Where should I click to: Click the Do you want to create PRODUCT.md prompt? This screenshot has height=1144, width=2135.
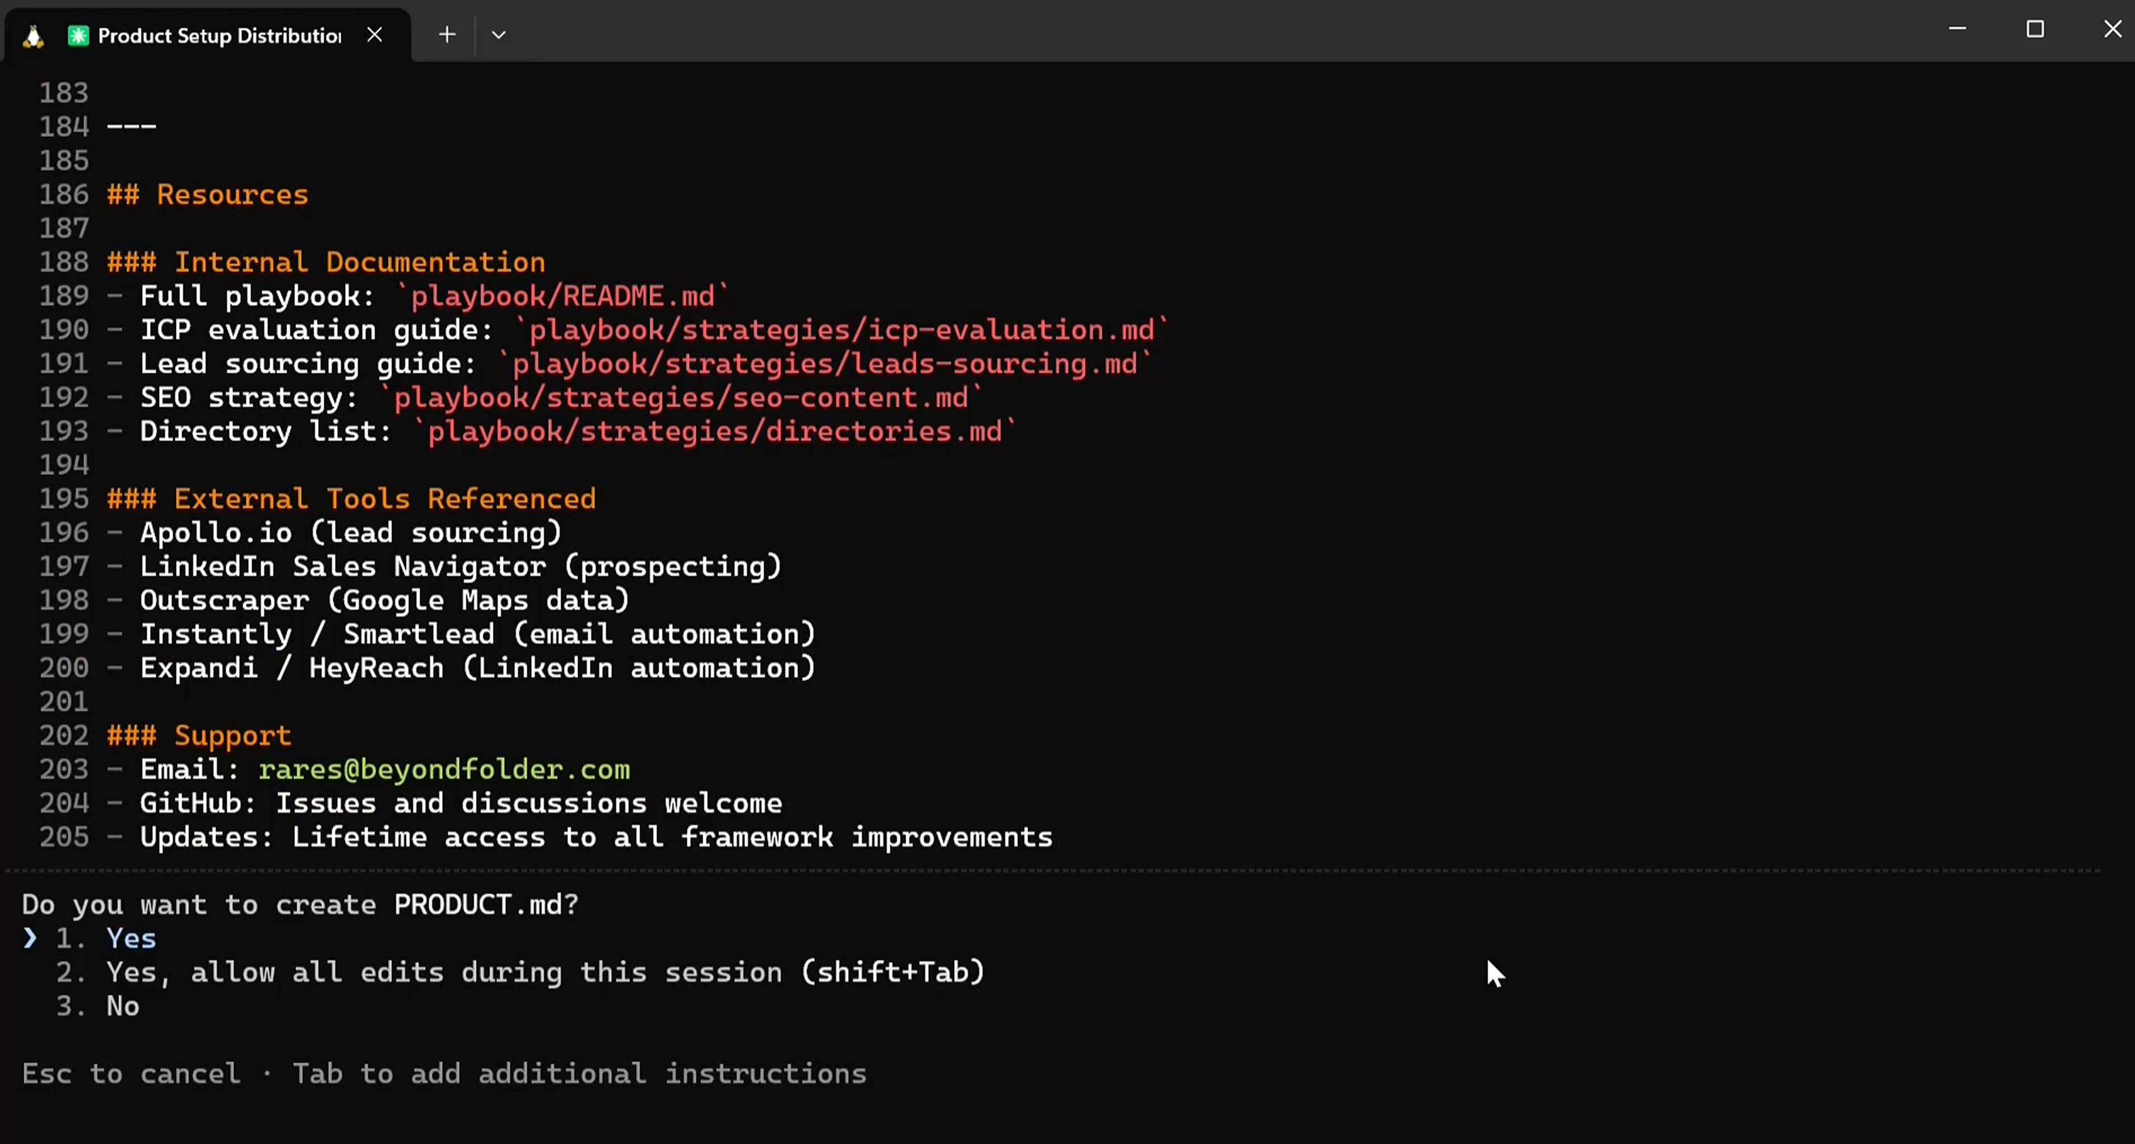click(x=300, y=904)
